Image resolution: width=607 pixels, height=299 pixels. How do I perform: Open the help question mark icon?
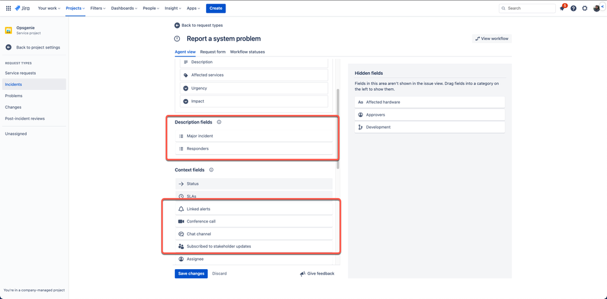(x=574, y=8)
